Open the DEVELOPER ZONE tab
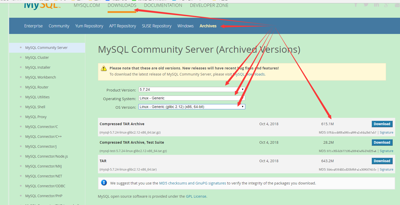 pos(209,5)
